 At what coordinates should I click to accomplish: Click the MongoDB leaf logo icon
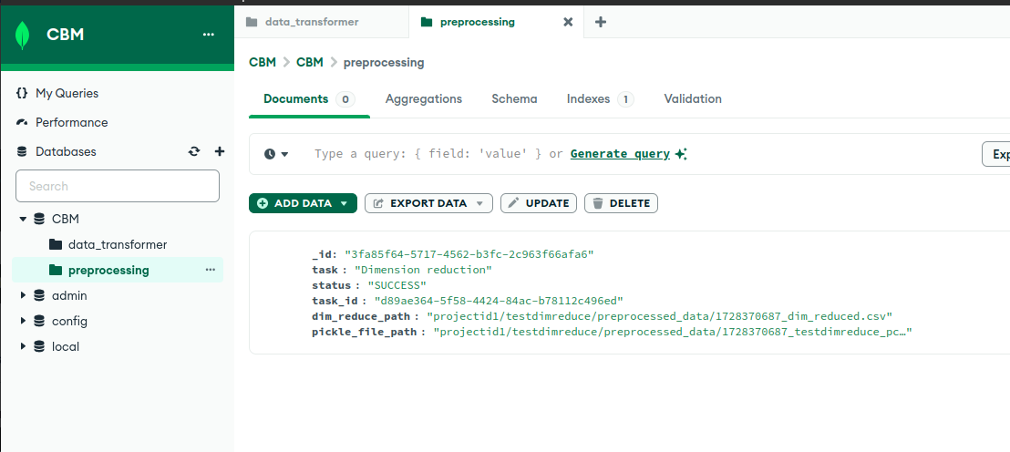pyautogui.click(x=23, y=35)
